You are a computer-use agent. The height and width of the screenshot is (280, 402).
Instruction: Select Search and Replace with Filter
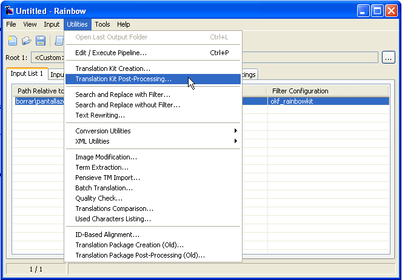click(122, 95)
